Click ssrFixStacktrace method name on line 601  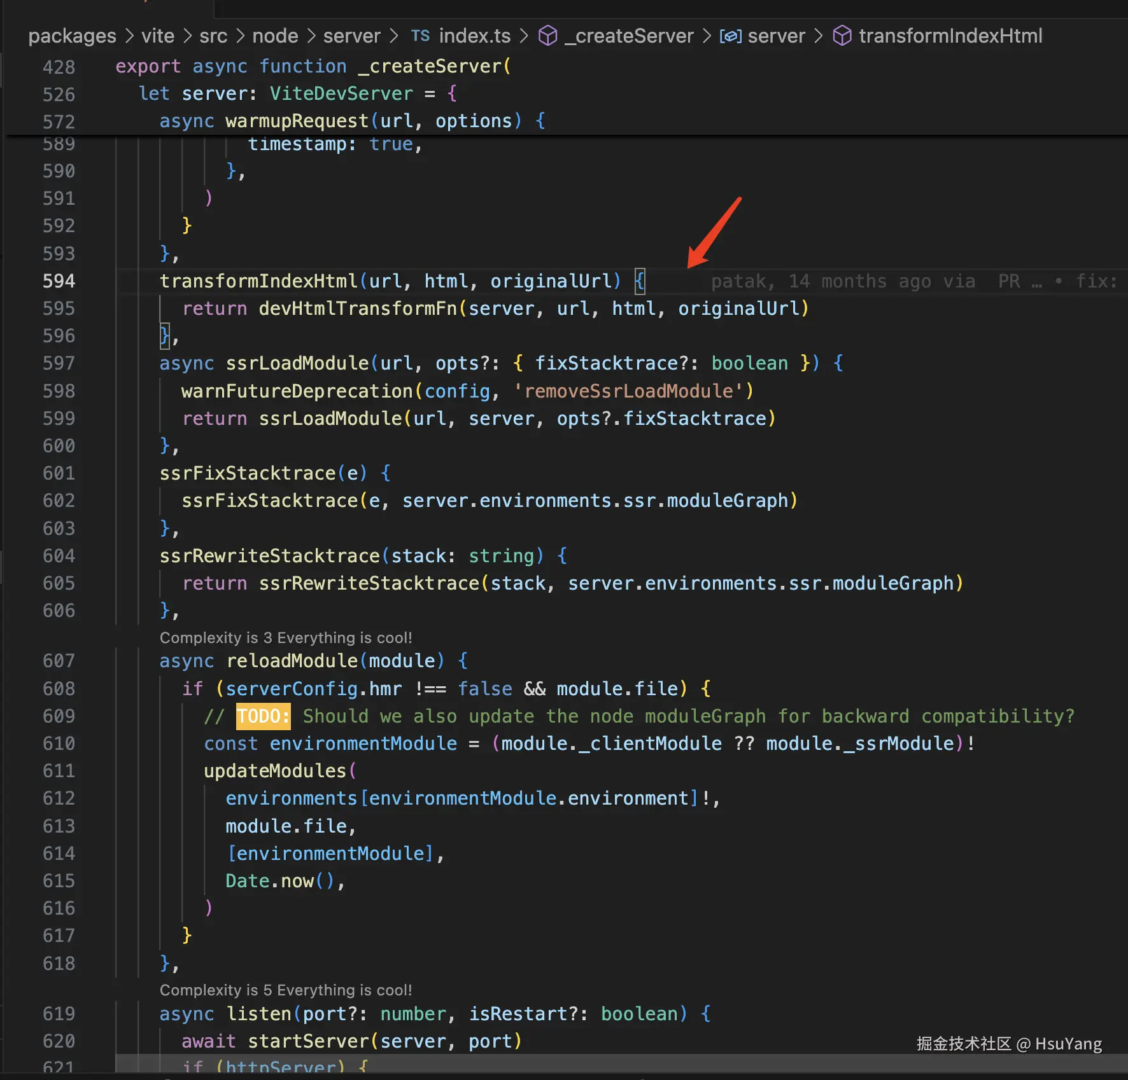(248, 473)
